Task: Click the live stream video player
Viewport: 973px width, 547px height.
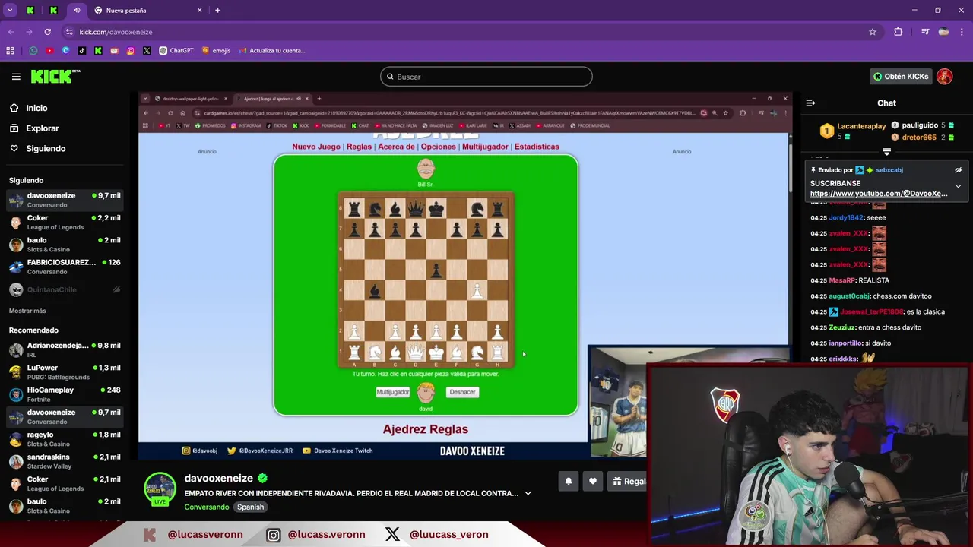Action: (464, 276)
